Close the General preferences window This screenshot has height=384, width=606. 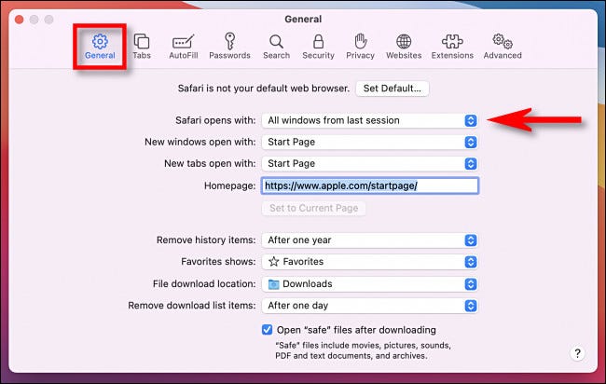click(x=20, y=20)
